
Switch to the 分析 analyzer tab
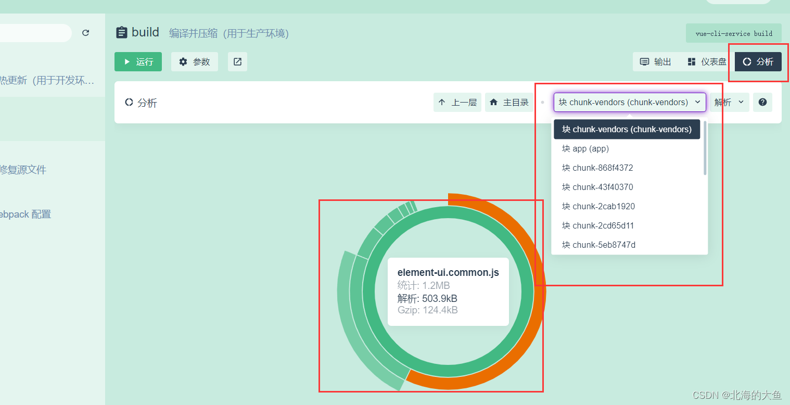pos(758,61)
